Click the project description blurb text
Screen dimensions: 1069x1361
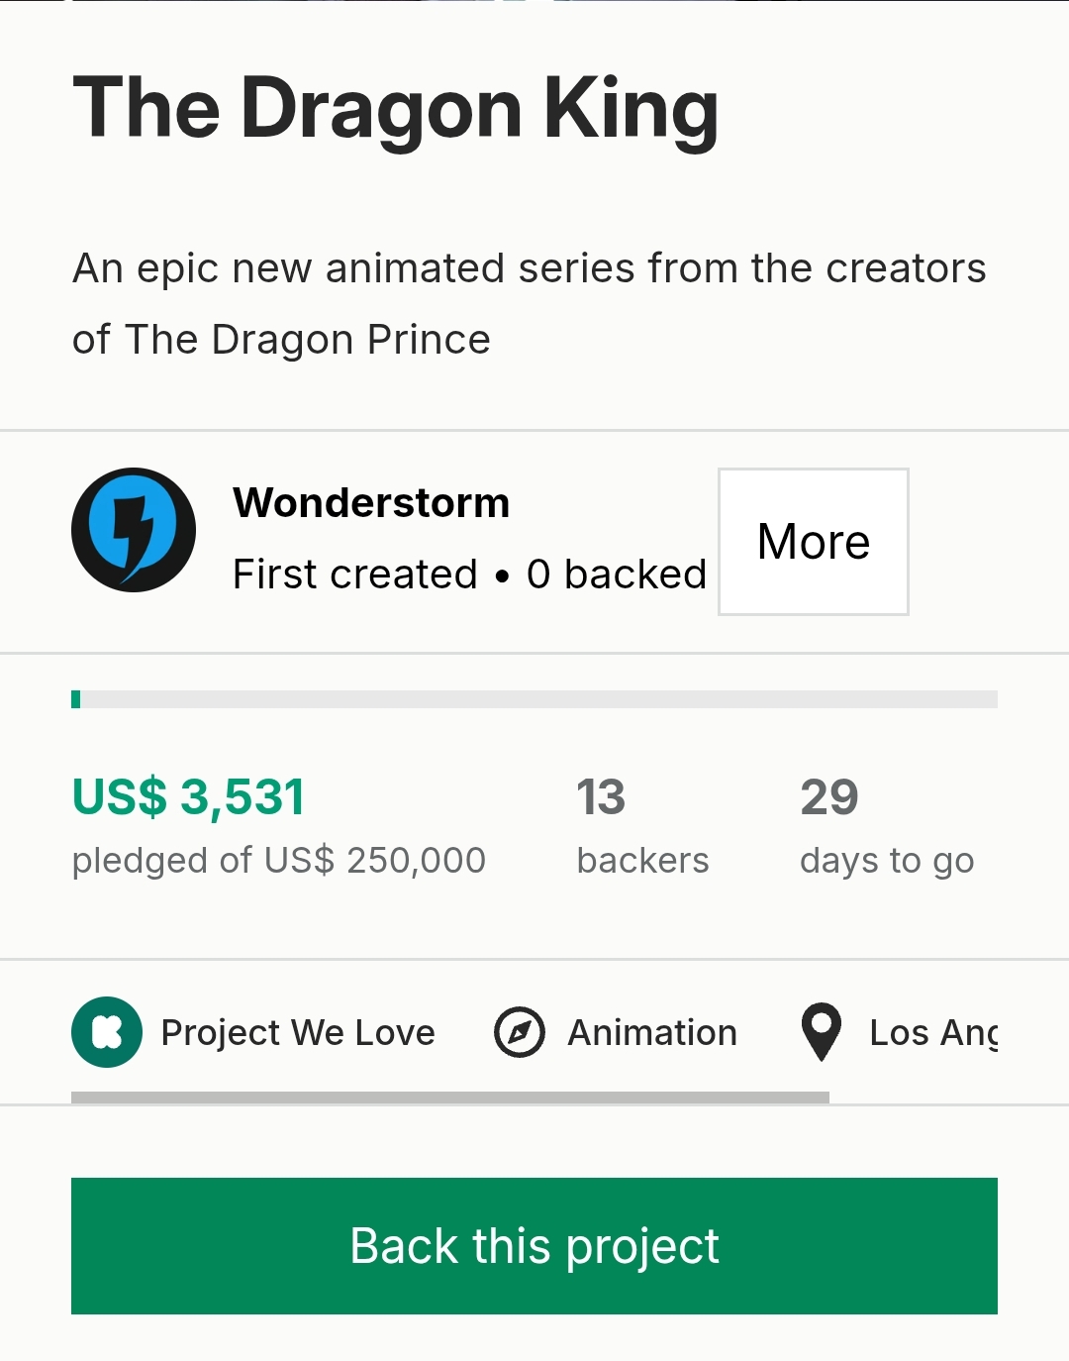pos(530,303)
